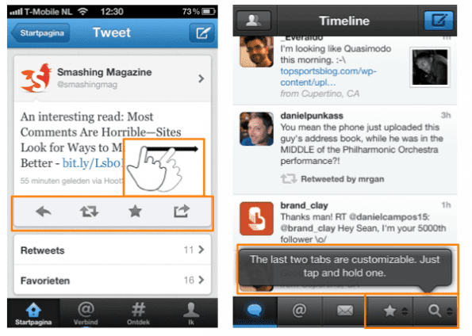
Task: Open compose icon in Timeline header
Action: tap(439, 21)
